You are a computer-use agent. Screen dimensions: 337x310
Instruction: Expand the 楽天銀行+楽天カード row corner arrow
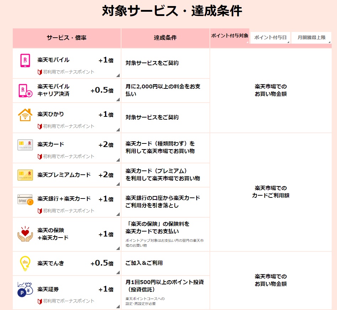[118, 214]
